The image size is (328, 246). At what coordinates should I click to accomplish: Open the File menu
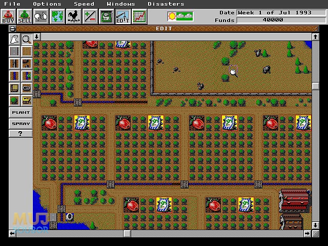[x=12, y=4]
